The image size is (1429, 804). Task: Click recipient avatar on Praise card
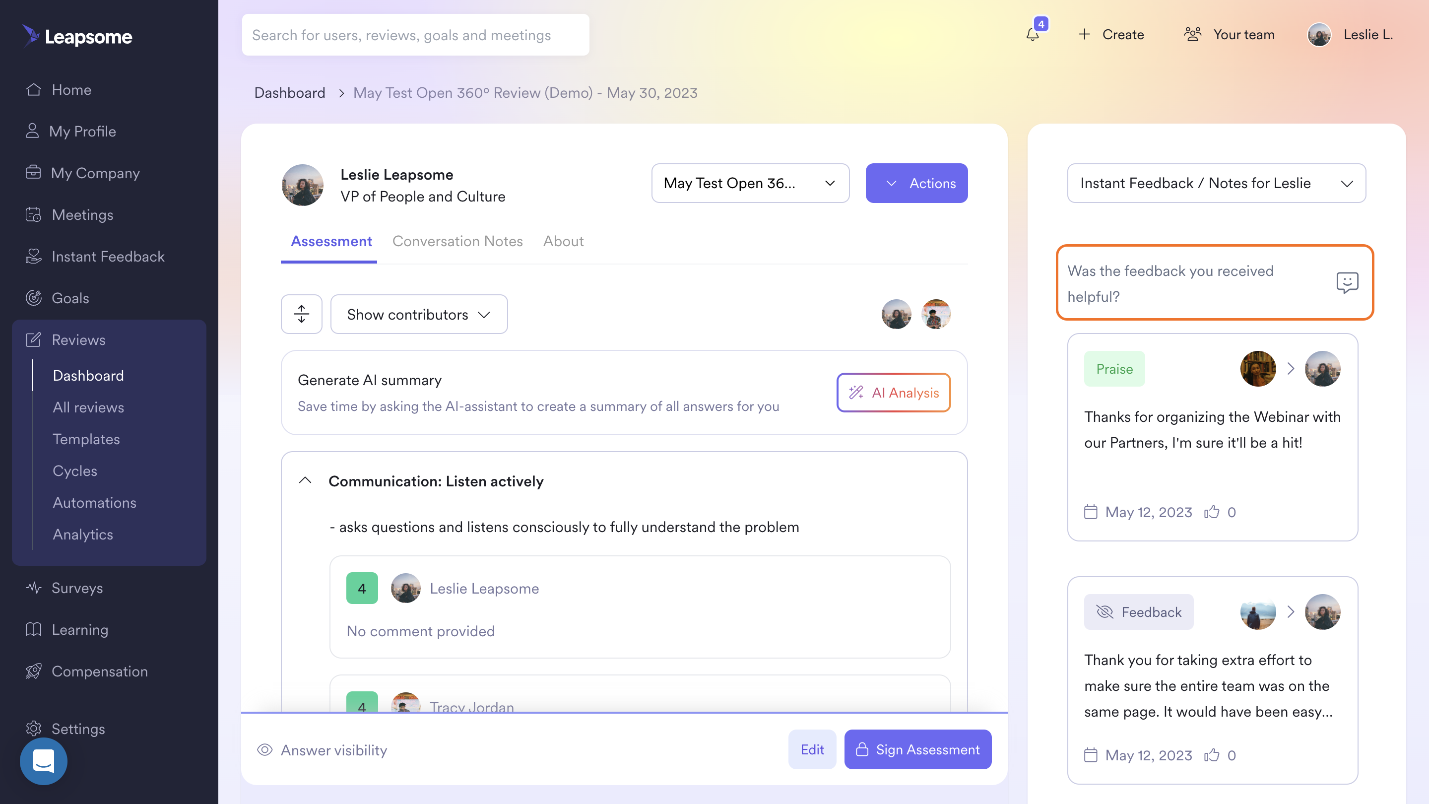(x=1322, y=368)
